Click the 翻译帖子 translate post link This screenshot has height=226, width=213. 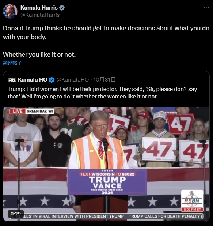pos(12,63)
